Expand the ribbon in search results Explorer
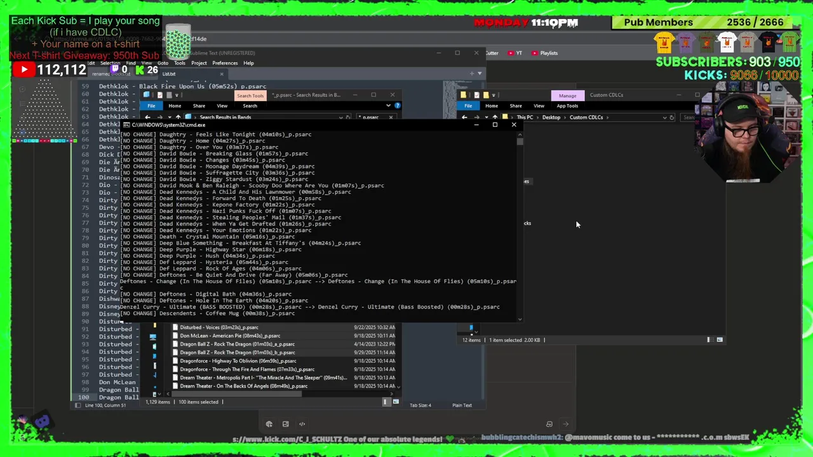813x457 pixels. coord(390,106)
